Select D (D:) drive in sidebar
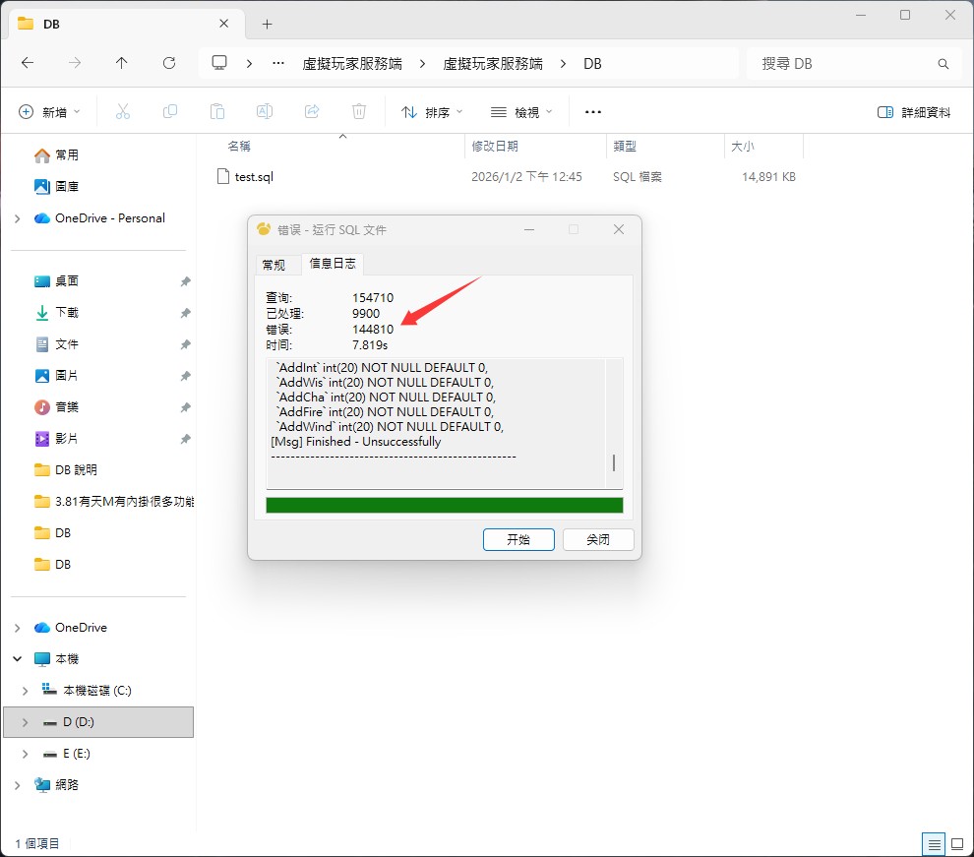The image size is (974, 857). pyautogui.click(x=98, y=722)
